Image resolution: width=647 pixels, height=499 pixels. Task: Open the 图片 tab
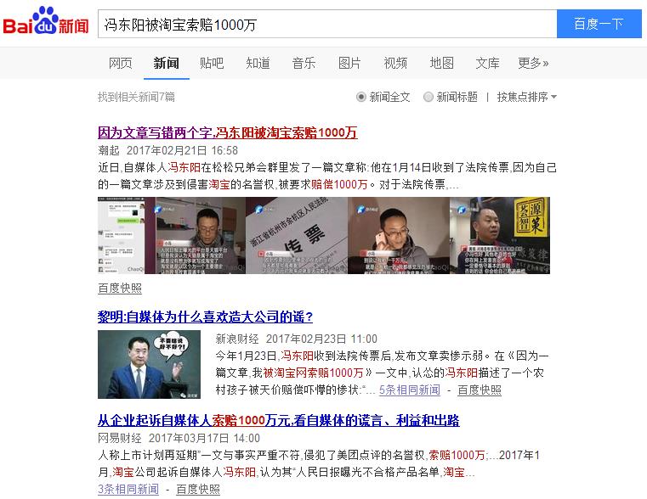click(x=349, y=63)
